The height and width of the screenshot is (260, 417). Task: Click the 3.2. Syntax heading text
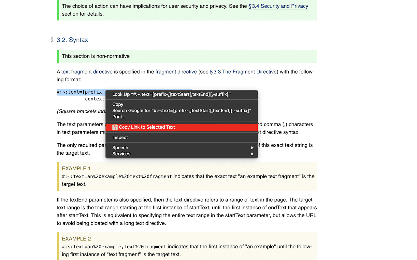(x=72, y=40)
